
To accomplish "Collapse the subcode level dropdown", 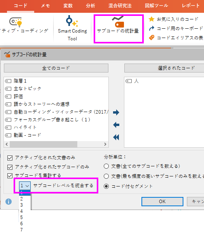I will (x=25, y=186).
